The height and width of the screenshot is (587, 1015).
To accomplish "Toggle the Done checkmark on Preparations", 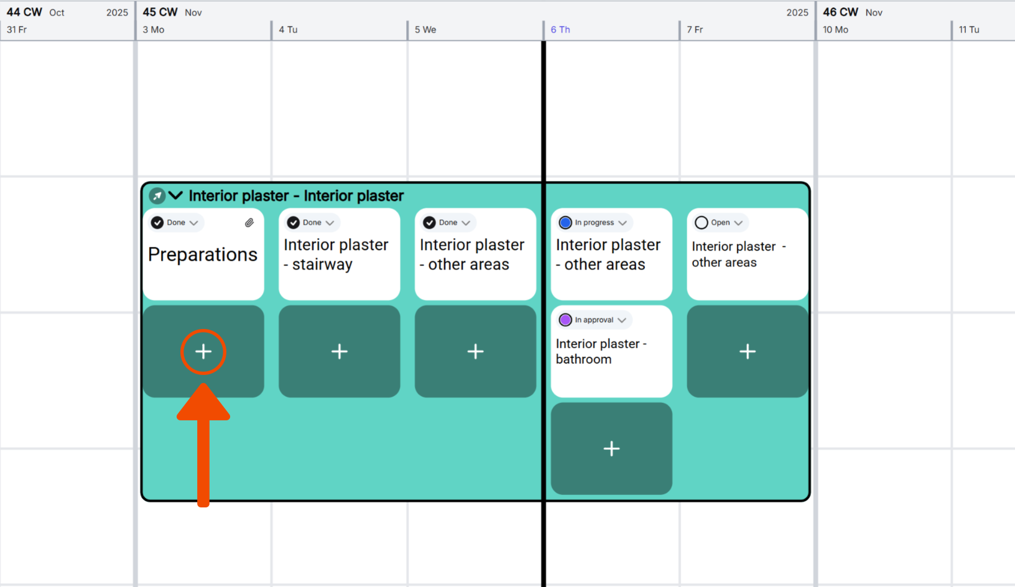I will pos(158,223).
